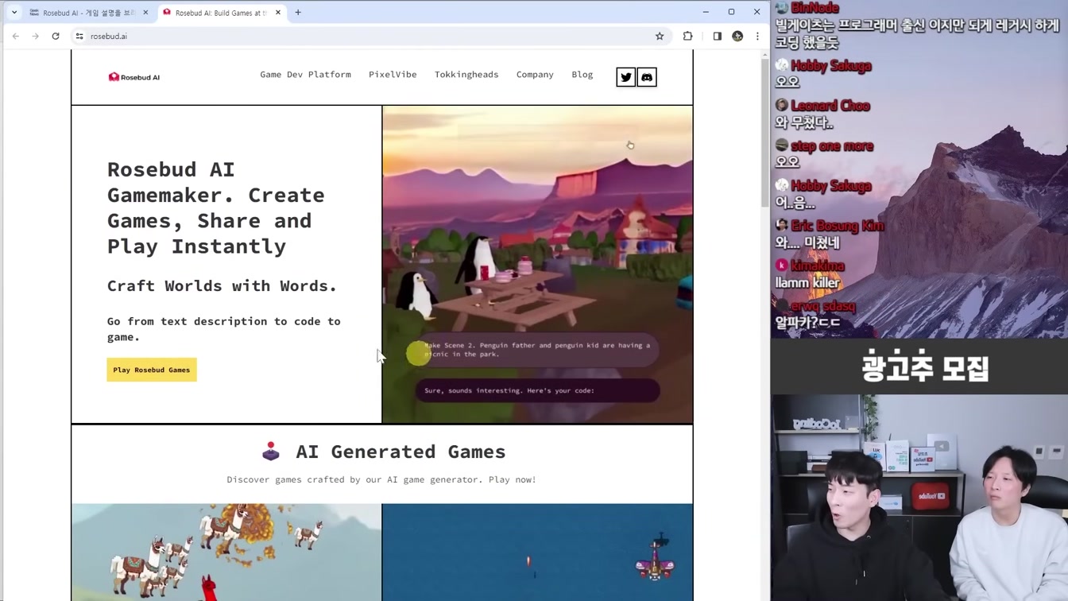This screenshot has width=1068, height=601.
Task: Open the airplane ocean game thumbnail
Action: 537,553
